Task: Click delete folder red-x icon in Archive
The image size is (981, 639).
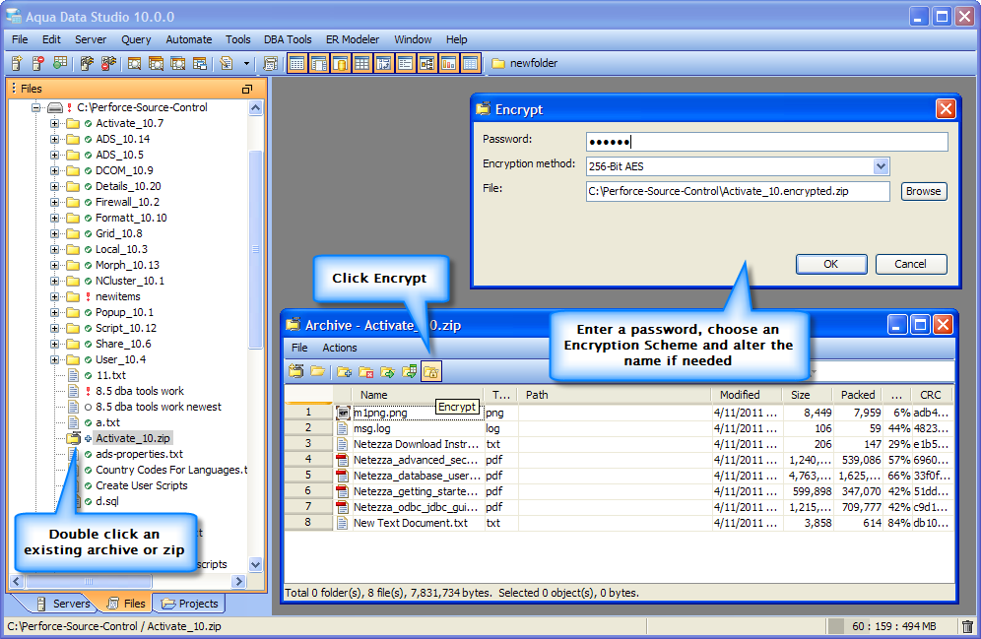Action: click(x=366, y=371)
